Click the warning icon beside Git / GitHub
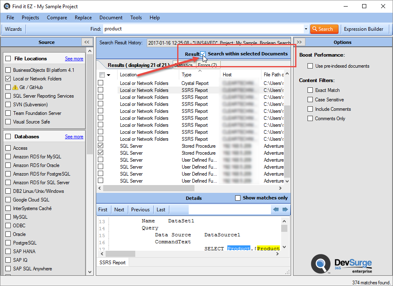The width and height of the screenshot is (393, 286). pyautogui.click(x=15, y=87)
